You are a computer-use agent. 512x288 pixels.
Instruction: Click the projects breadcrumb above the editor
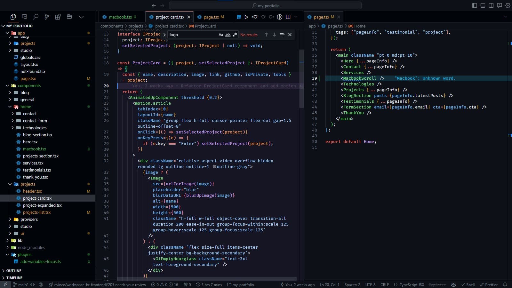136,26
